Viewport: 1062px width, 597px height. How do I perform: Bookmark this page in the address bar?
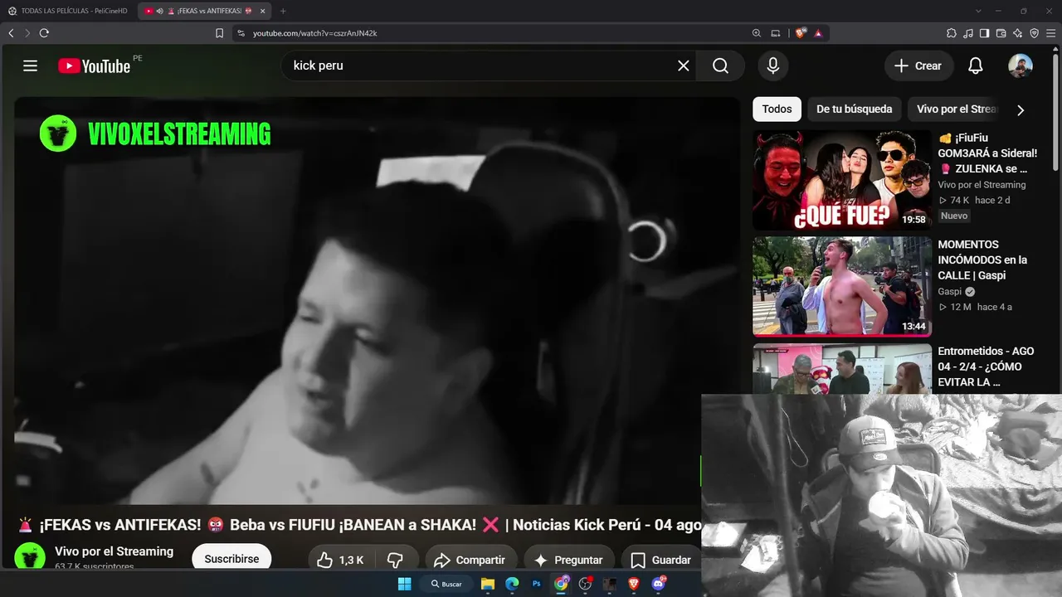pyautogui.click(x=220, y=33)
